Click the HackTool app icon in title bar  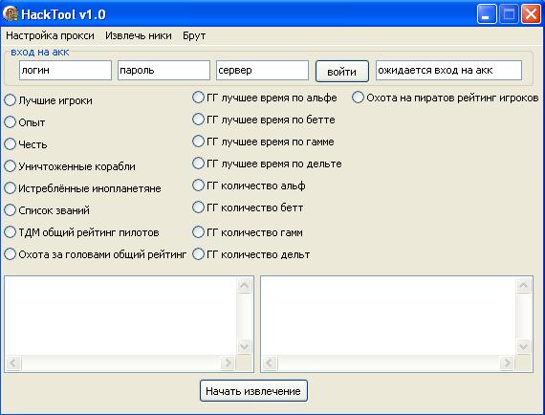click(x=11, y=14)
